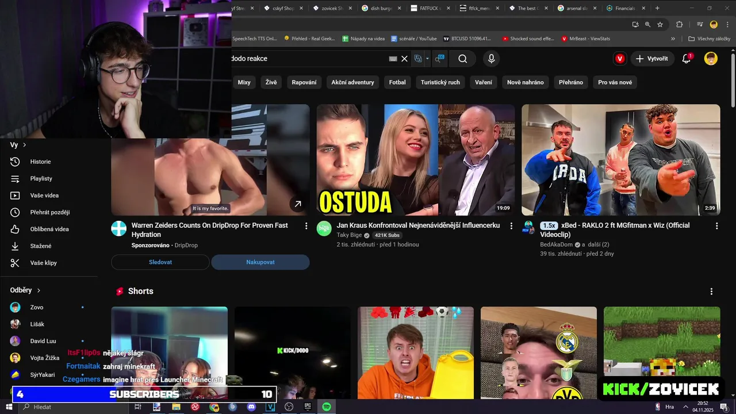Open BedAkaDom channel name

pos(556,244)
